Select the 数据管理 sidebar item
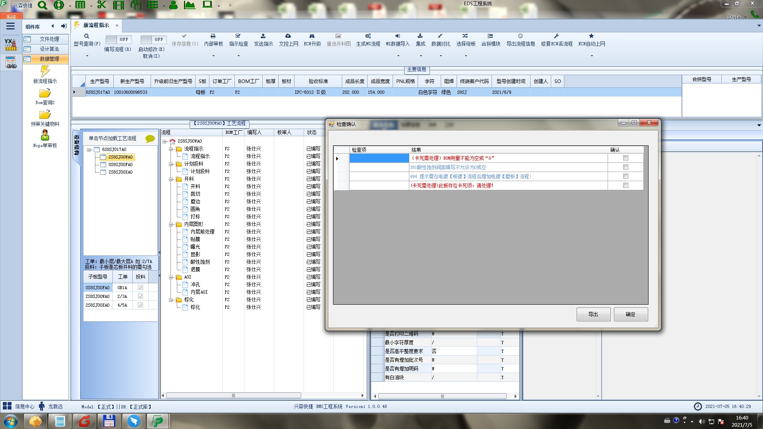 tap(49, 59)
